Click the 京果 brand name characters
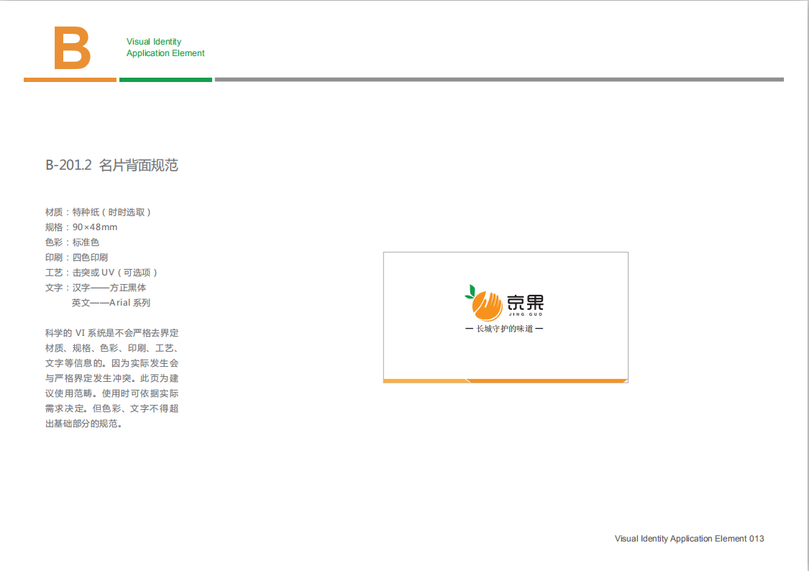The image size is (809, 571). 526,302
